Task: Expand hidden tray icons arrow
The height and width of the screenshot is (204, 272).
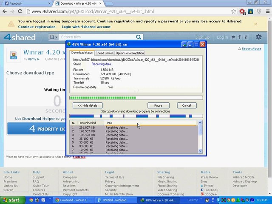Action: (218, 200)
